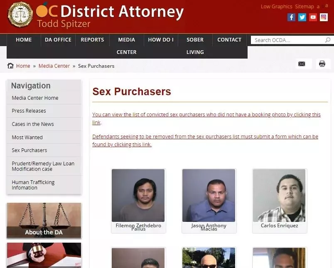Click the email envelope icon
The height and width of the screenshot is (268, 334).
302,64
